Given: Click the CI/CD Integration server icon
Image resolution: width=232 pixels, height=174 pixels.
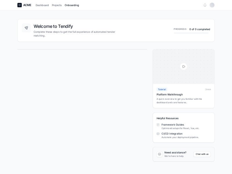Looking at the screenshot, I should (x=158, y=134).
